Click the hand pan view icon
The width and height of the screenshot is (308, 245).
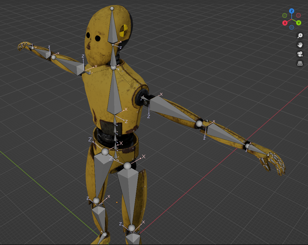click(300, 45)
